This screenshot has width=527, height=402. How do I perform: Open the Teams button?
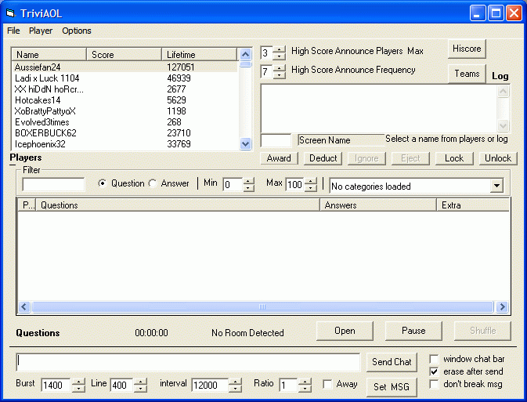[467, 74]
